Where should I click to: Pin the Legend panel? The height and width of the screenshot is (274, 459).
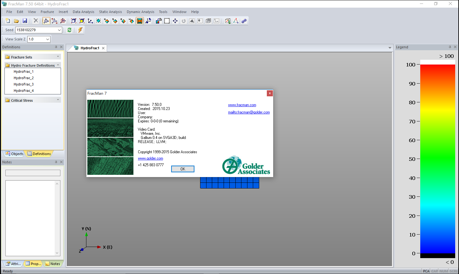pos(450,47)
